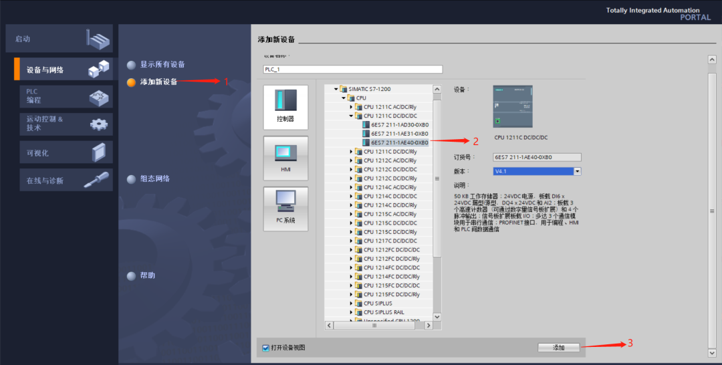Click module icon of 6ES7 211-1AE31-0XB0

(x=366, y=134)
